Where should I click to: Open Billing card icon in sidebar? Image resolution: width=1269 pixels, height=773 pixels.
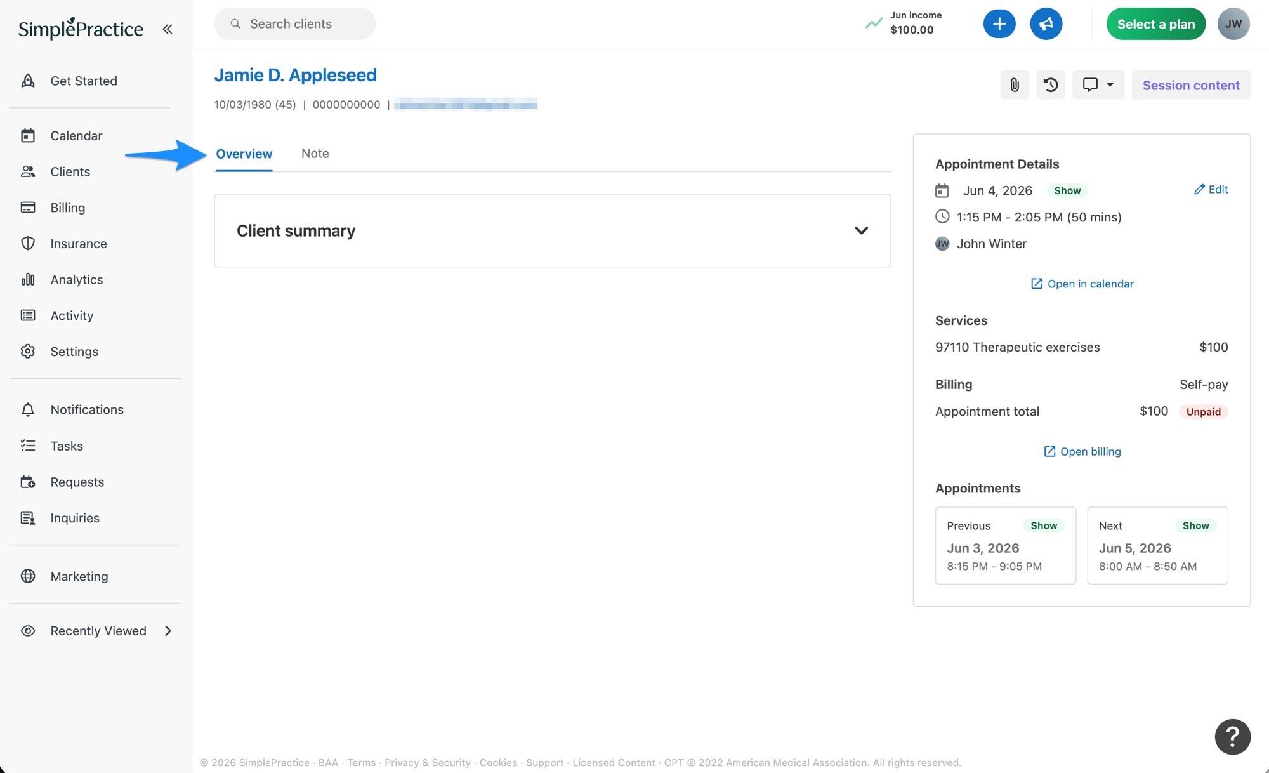click(28, 208)
